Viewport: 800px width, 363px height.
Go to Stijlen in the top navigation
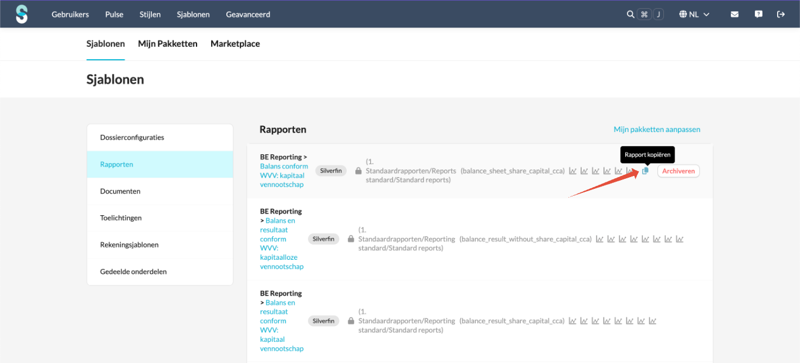pos(150,15)
